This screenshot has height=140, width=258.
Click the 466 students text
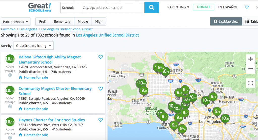(62, 103)
